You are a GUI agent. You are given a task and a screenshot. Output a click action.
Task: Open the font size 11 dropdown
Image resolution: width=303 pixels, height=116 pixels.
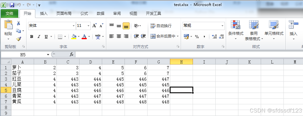pos(89,26)
